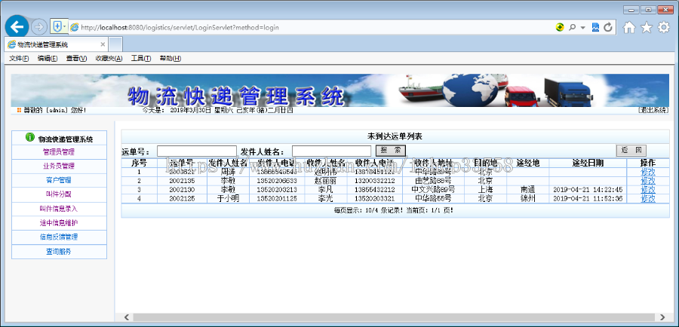Screen dimensions: 679x327
Task: Open the 编辑(E) menu
Action: (x=48, y=59)
